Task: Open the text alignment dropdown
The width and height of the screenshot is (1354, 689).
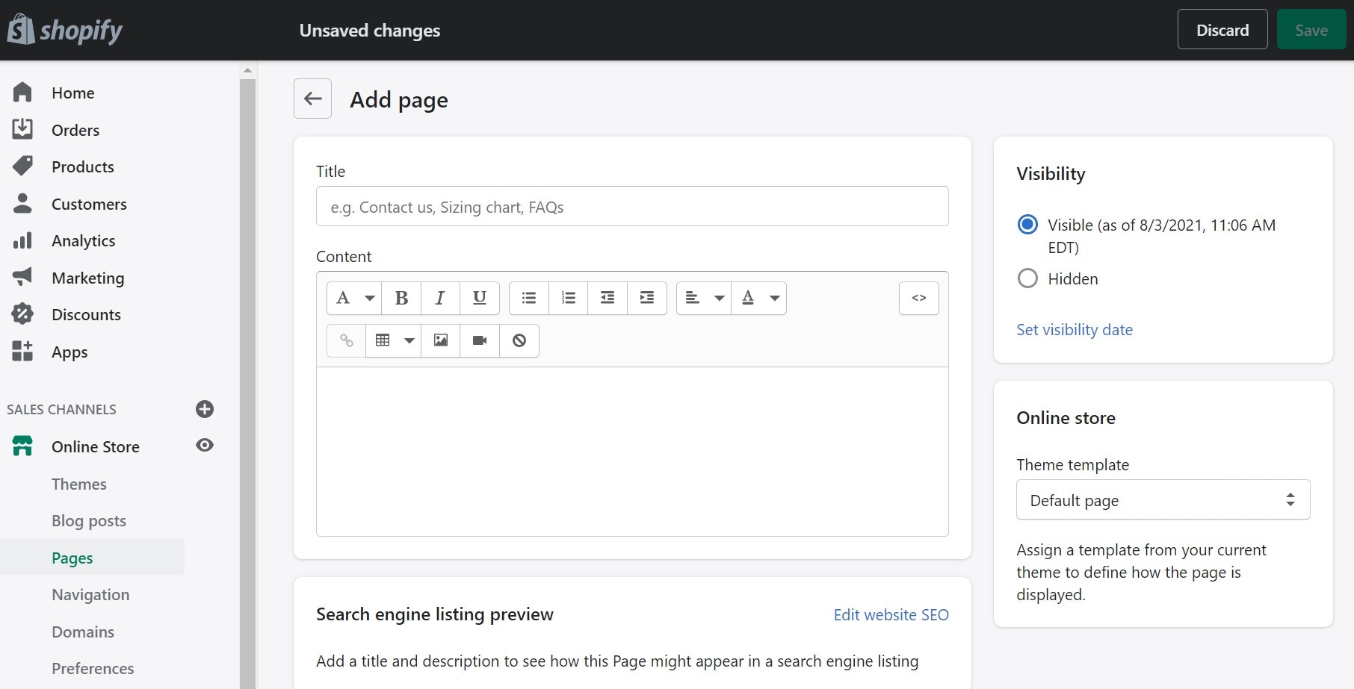Action: point(704,298)
